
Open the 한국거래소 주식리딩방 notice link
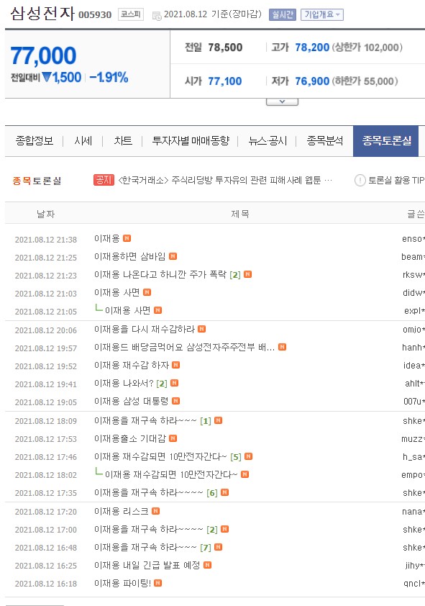[x=224, y=180]
